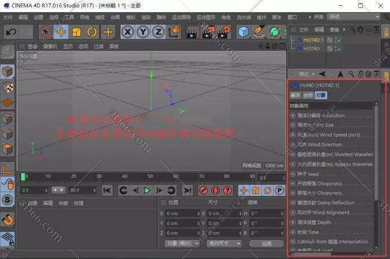Click Attribute Manager lock icon
Screen dimensions: 390x259
[x=360, y=74]
